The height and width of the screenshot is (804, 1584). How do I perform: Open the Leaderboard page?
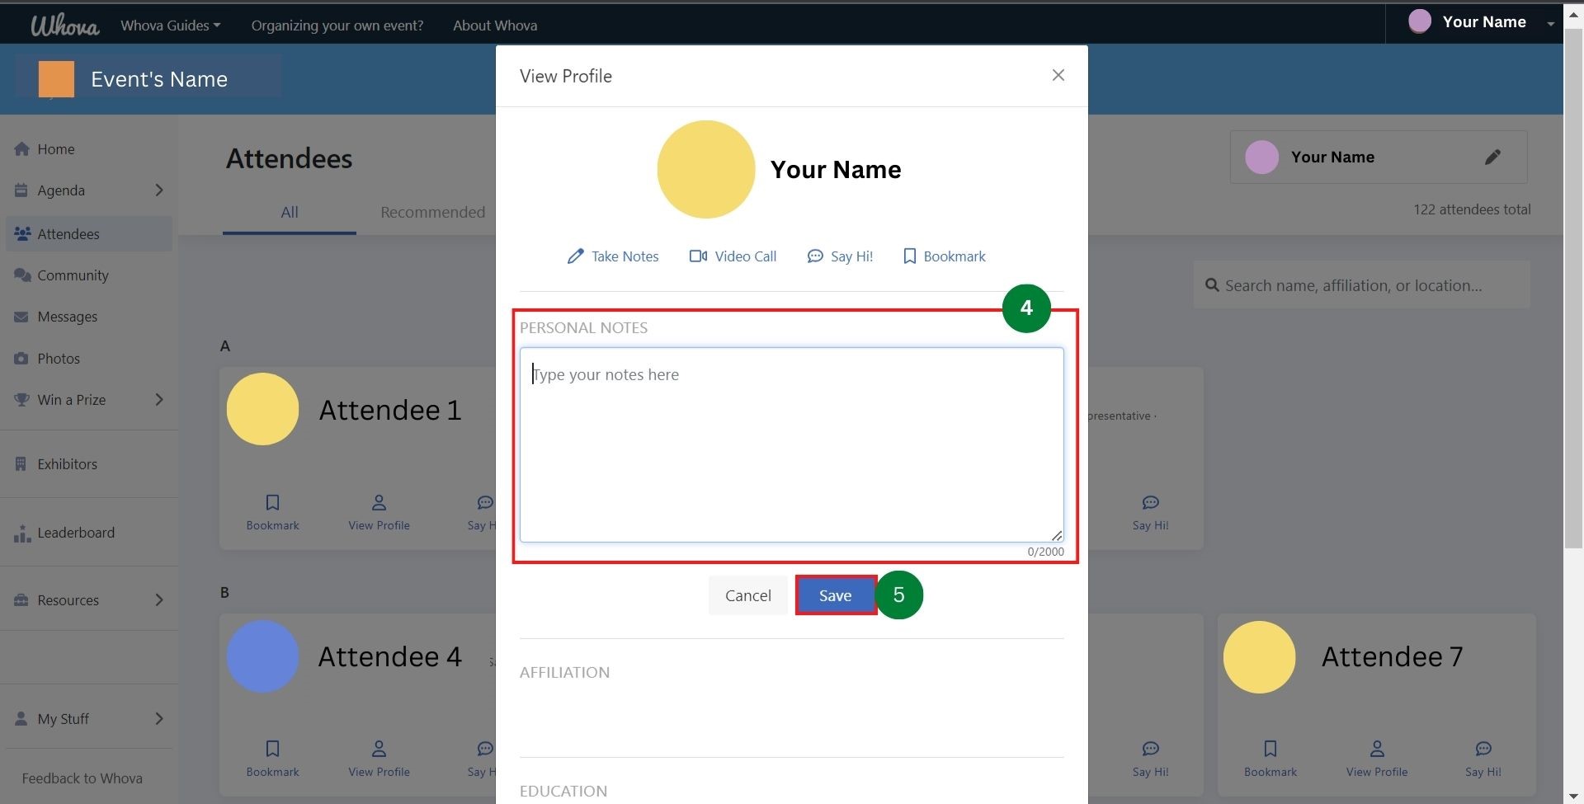click(76, 533)
